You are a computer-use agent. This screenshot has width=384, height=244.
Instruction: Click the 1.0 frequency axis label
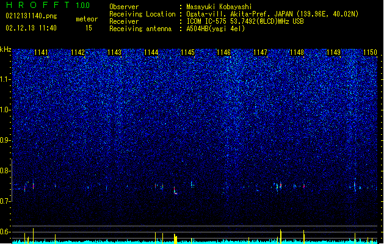coord(5,110)
